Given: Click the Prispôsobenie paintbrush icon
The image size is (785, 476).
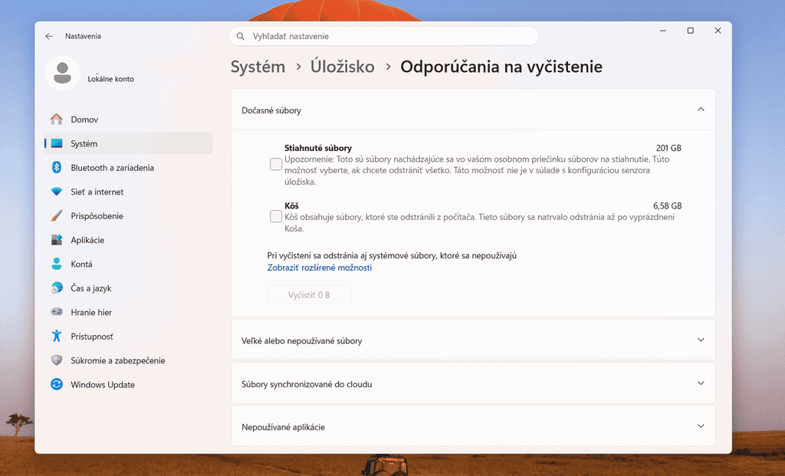Looking at the screenshot, I should click(57, 215).
